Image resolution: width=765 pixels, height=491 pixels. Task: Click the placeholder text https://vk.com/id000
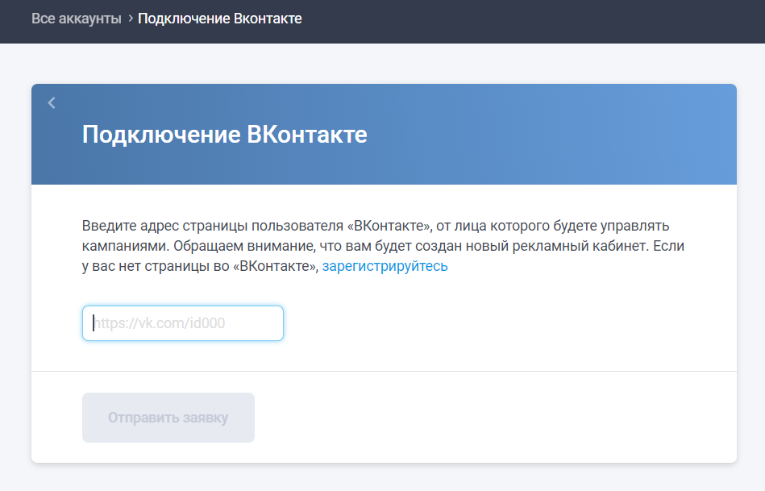coord(160,323)
